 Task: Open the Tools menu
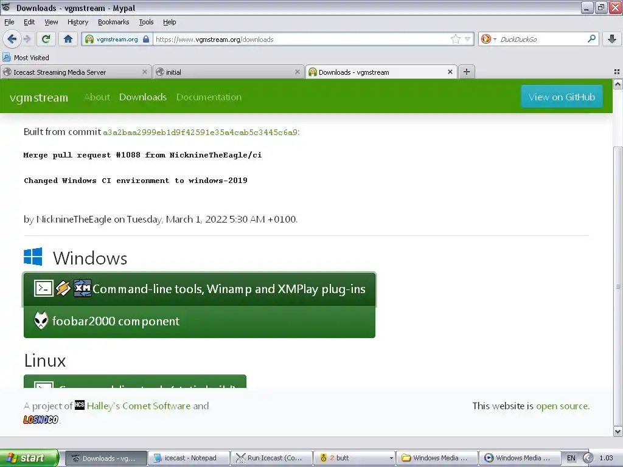[x=146, y=22]
